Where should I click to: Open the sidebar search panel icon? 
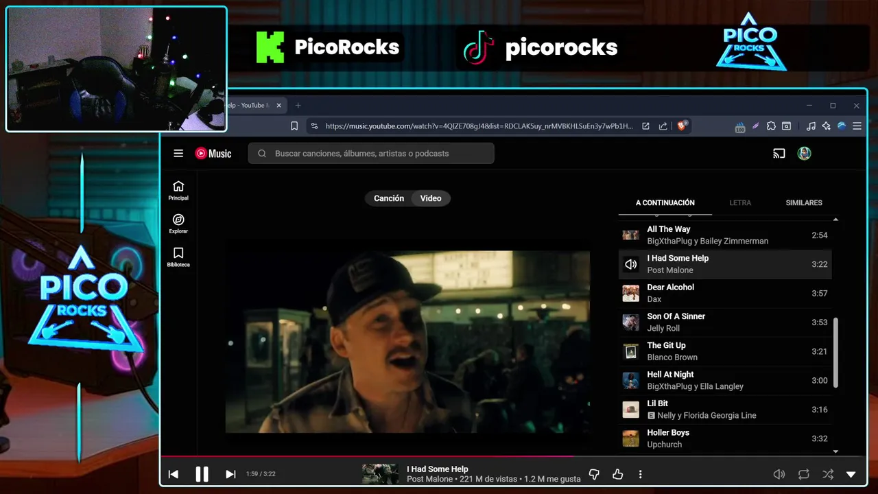(786, 126)
